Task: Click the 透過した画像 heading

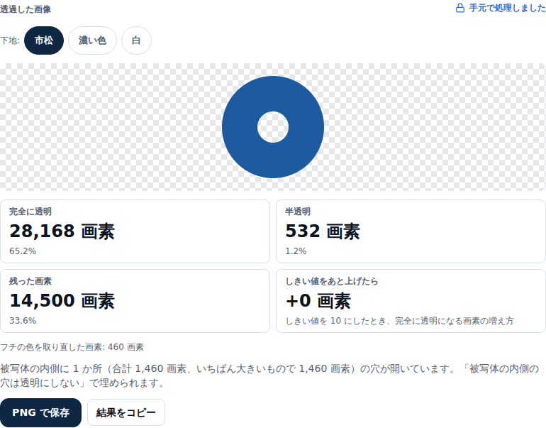Action: (x=26, y=9)
